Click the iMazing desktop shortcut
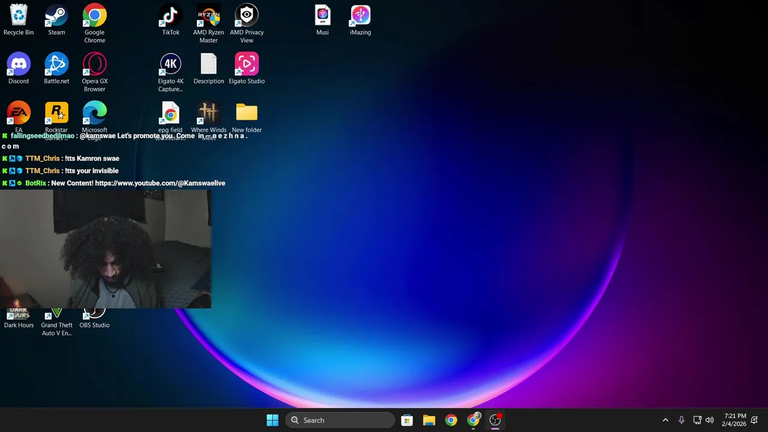 [x=361, y=20]
